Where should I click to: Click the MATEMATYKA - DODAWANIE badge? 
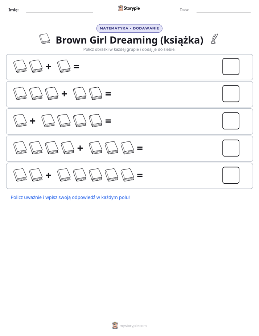pos(129,28)
